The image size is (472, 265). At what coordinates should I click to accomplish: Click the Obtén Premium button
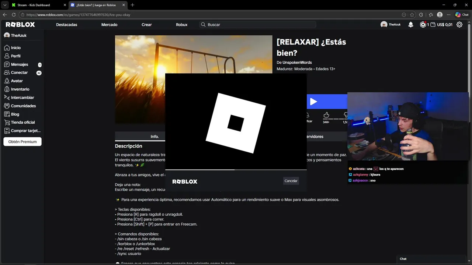(x=22, y=142)
